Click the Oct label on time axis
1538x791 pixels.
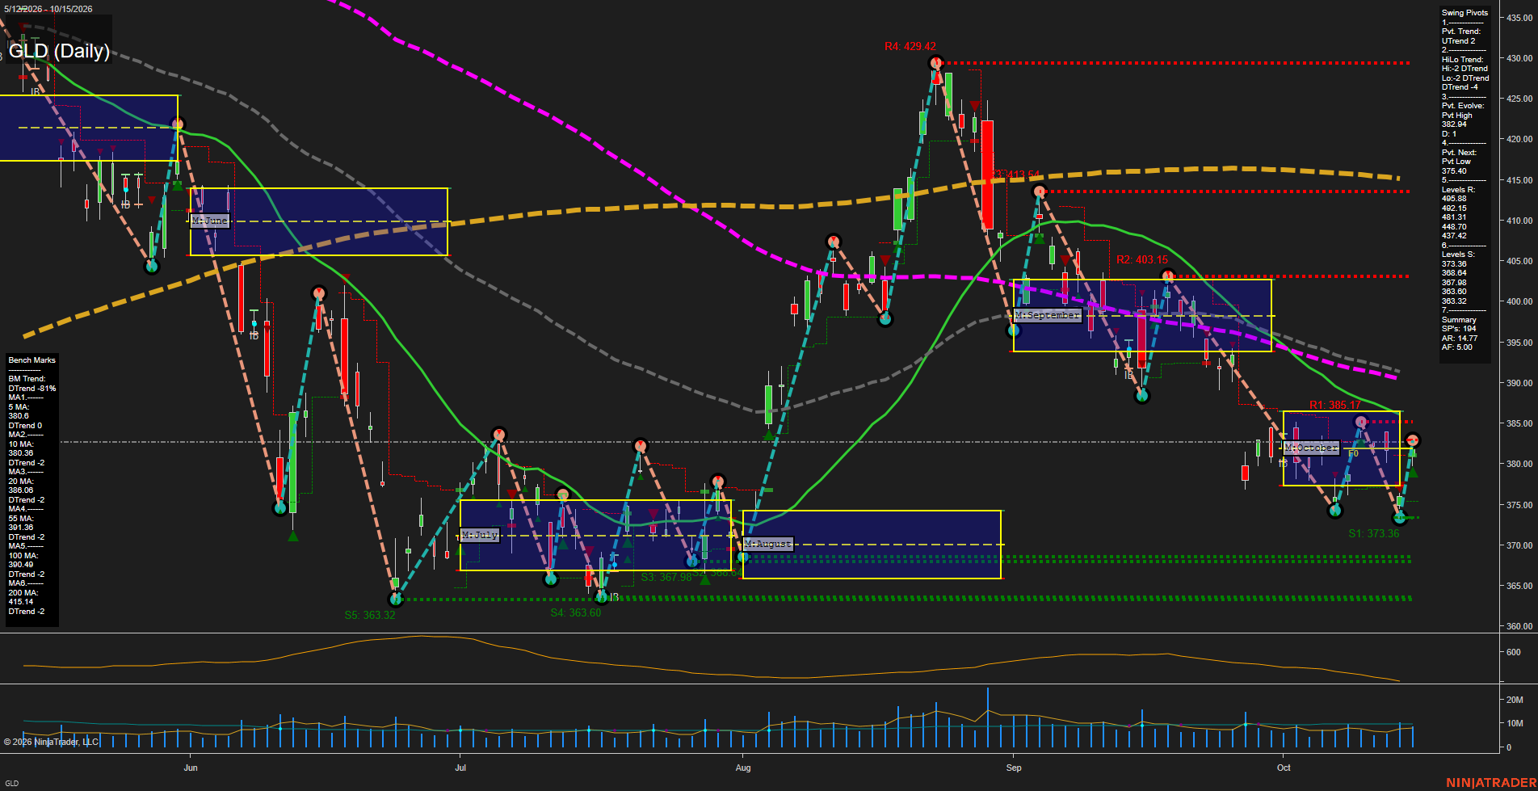[x=1284, y=768]
